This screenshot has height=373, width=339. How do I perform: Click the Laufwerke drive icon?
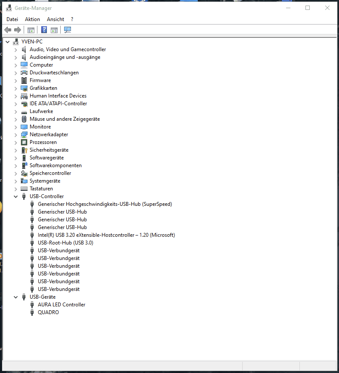pos(24,112)
